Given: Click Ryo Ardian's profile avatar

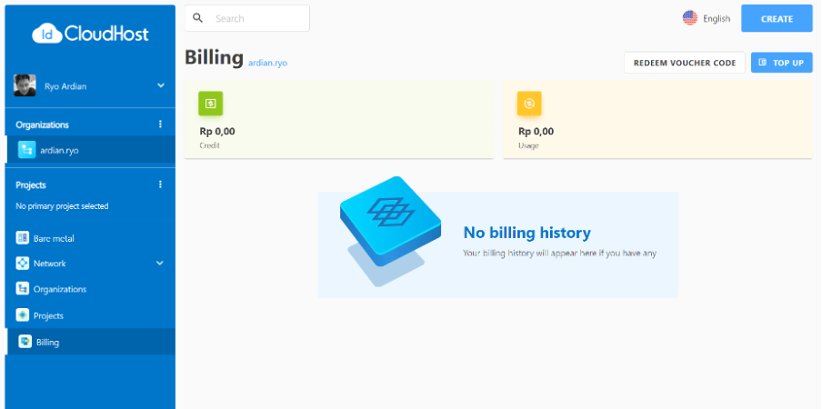Looking at the screenshot, I should [x=25, y=85].
